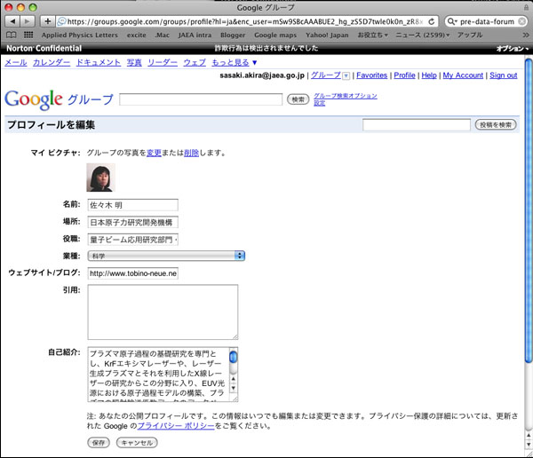Open the アップル bookmark
The height and width of the screenshot is (458, 533).
[470, 35]
